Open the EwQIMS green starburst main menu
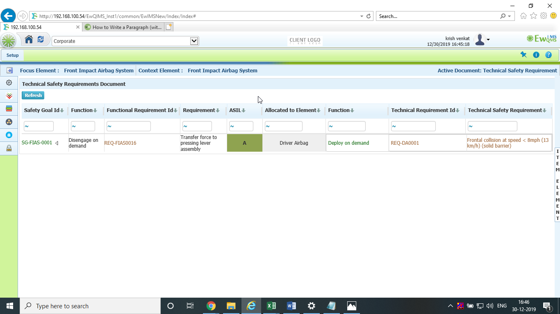 tap(9, 41)
